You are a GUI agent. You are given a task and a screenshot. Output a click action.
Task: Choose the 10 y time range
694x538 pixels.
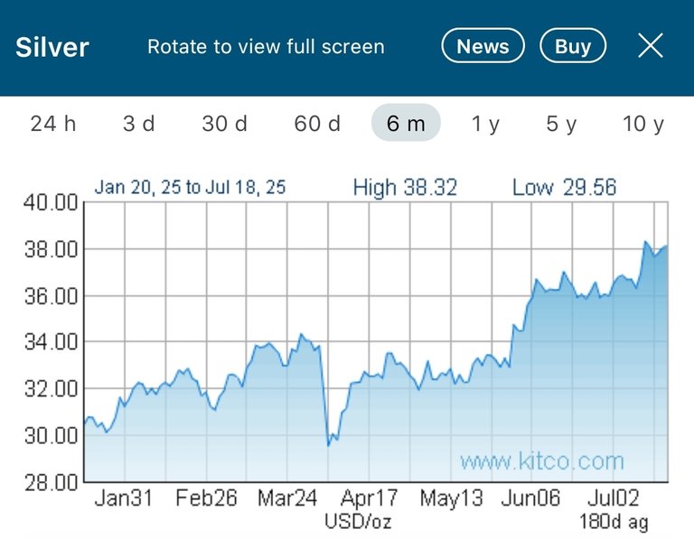(x=643, y=124)
